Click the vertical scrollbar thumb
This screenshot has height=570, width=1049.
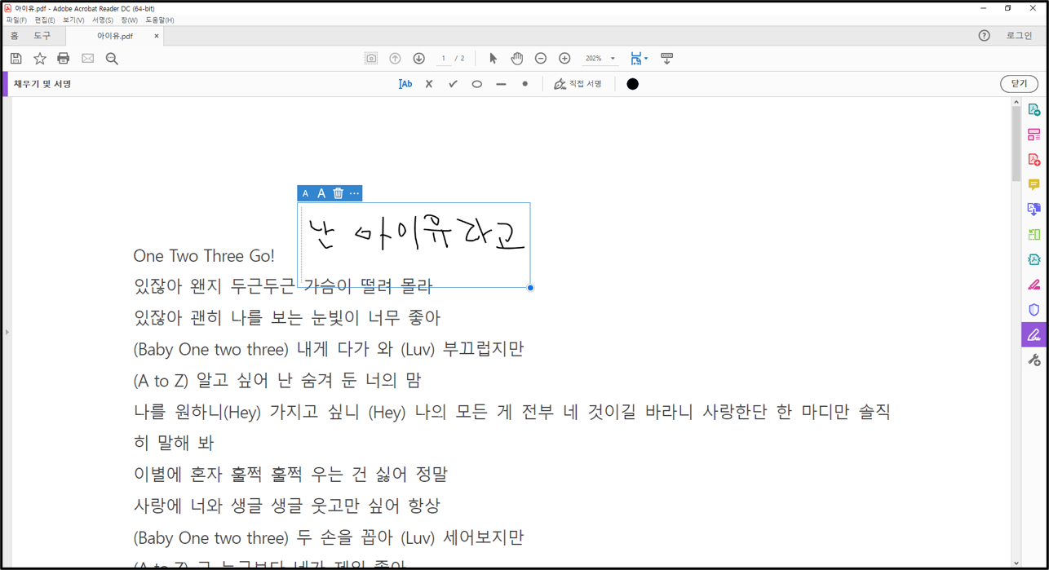coord(1016,144)
